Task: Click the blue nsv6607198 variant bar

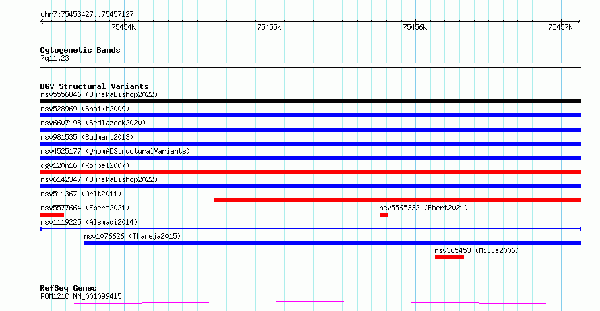Action: click(x=310, y=130)
